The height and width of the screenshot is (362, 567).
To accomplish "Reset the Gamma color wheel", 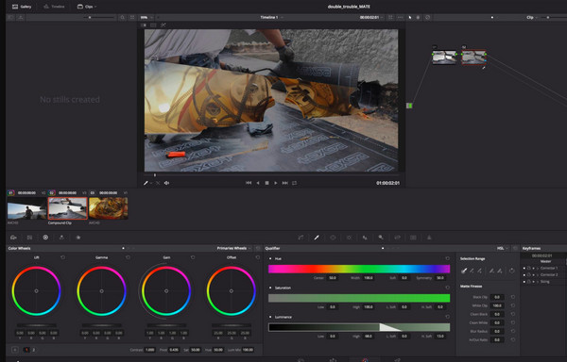I will [x=128, y=257].
